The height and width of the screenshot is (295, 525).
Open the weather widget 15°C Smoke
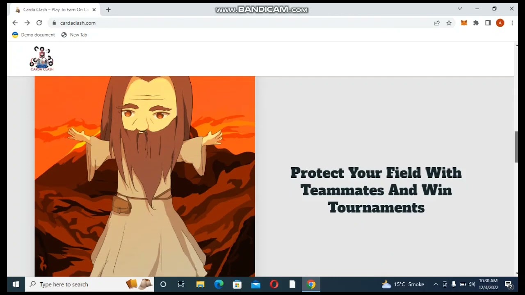pos(403,284)
